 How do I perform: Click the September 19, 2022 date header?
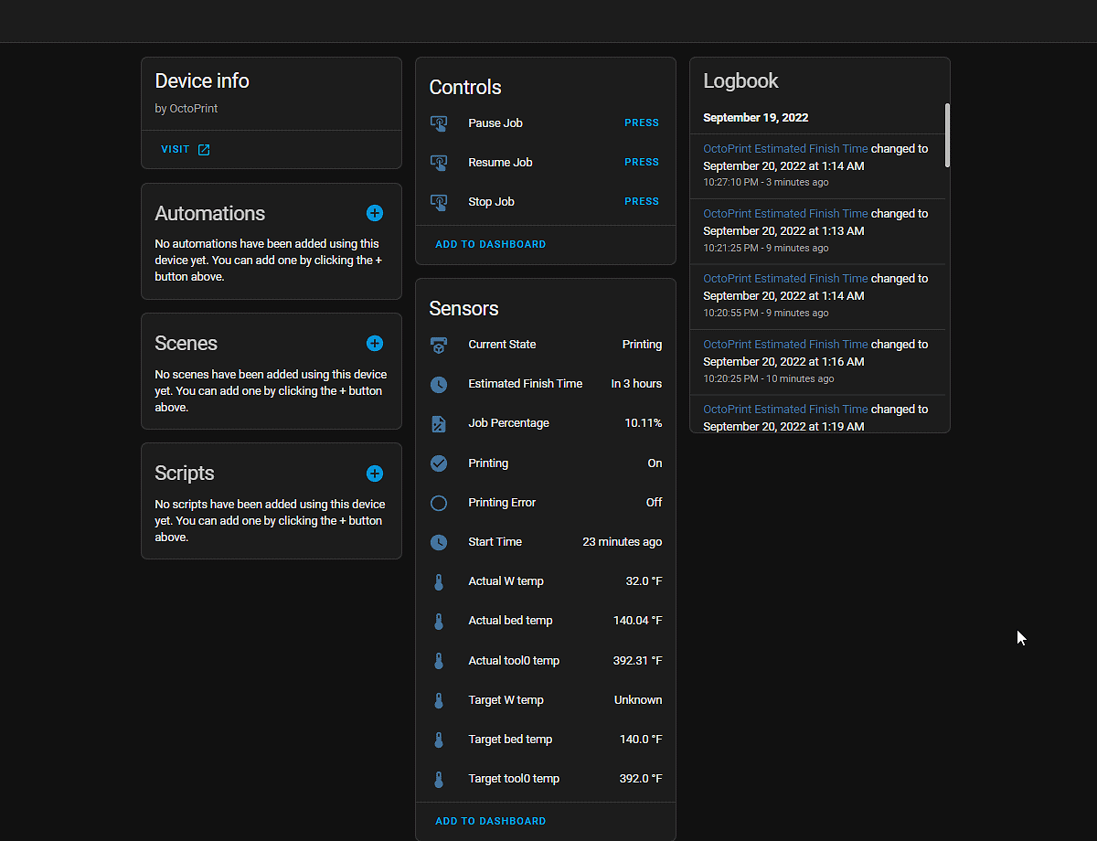coord(756,118)
